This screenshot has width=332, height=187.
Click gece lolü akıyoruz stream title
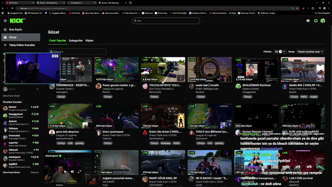(67, 132)
